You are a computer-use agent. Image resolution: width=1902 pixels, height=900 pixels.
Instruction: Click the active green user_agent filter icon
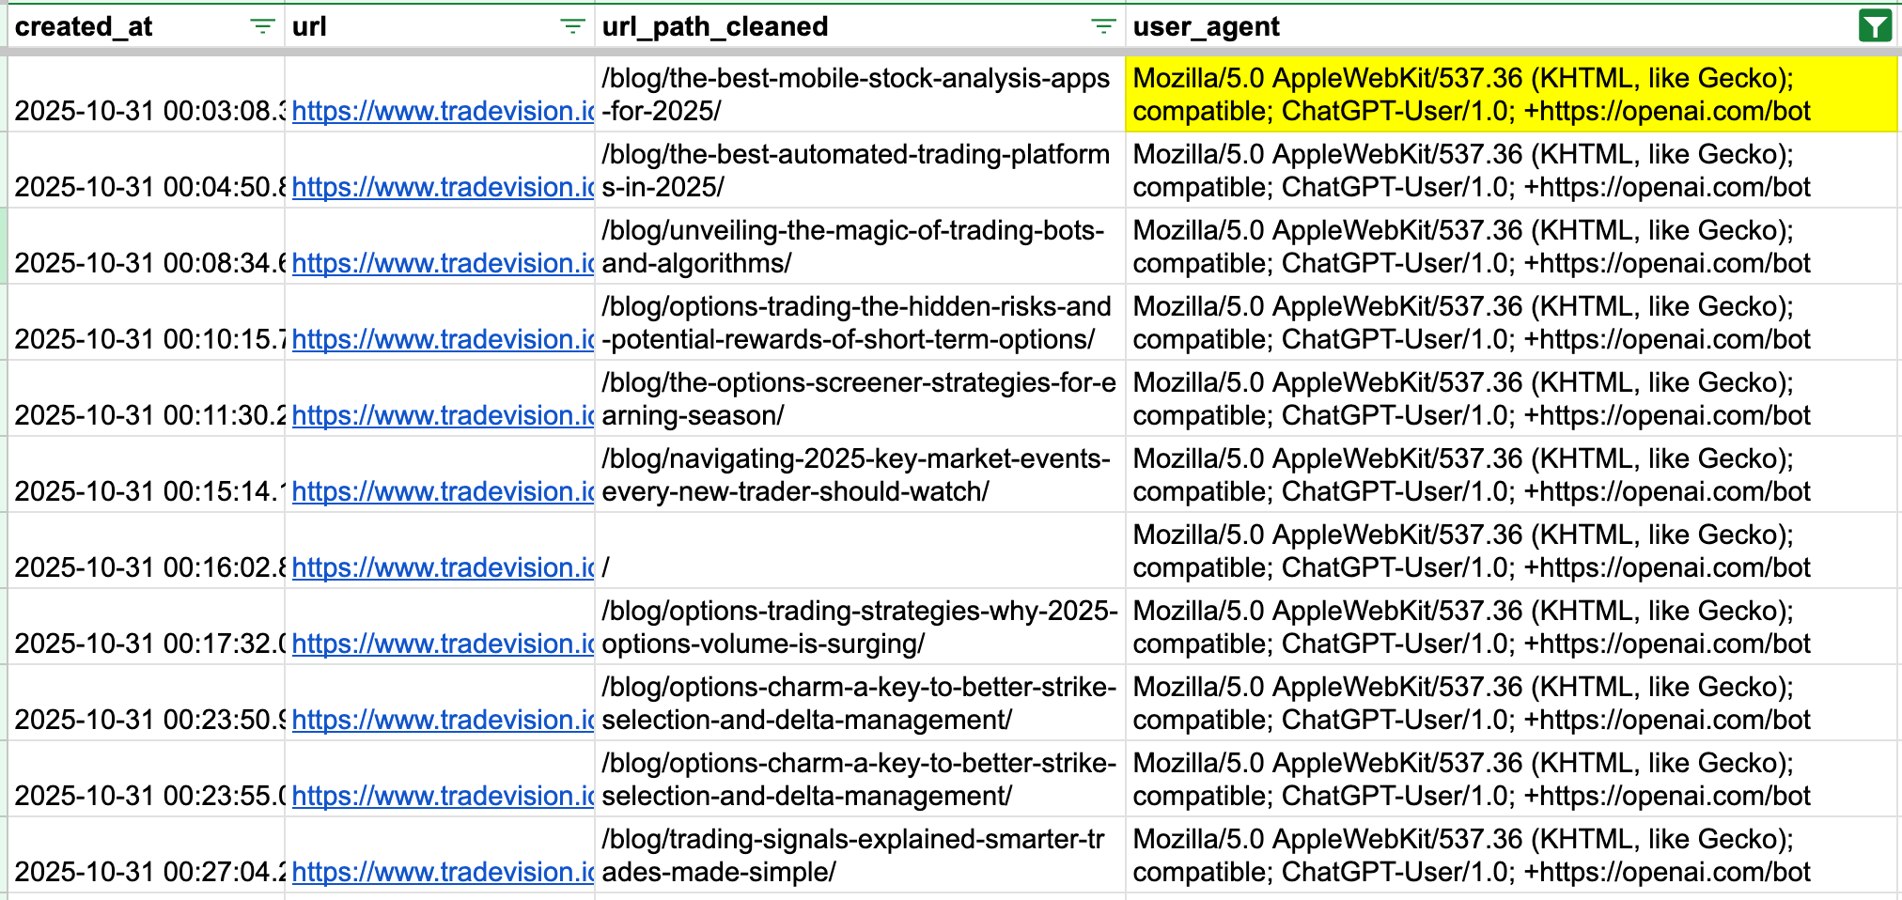click(x=1875, y=26)
